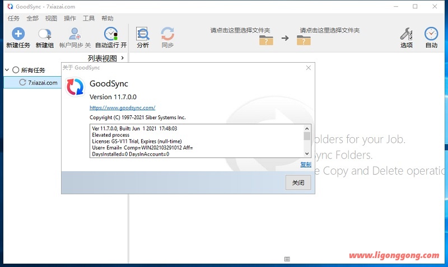Click the info box scrollbar thumb

[x=307, y=136]
